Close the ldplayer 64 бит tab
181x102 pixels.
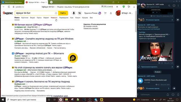pyautogui.click(x=46, y=2)
